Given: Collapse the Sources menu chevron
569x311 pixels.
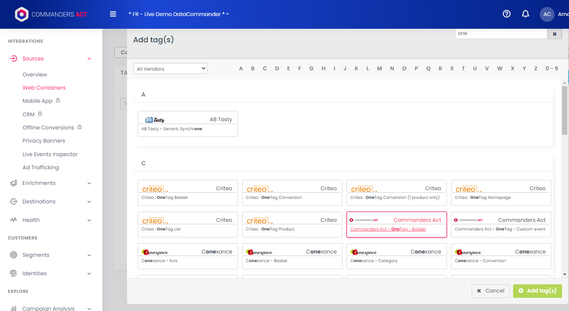Looking at the screenshot, I should coord(89,59).
